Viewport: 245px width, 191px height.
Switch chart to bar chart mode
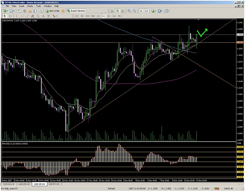pos(112,11)
